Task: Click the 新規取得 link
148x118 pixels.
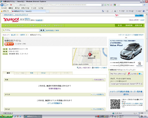Action: pos(39,20)
